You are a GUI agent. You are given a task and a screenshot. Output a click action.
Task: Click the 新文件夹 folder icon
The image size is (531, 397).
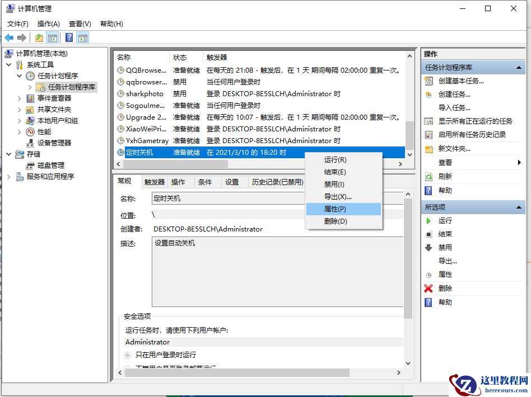pyautogui.click(x=428, y=148)
